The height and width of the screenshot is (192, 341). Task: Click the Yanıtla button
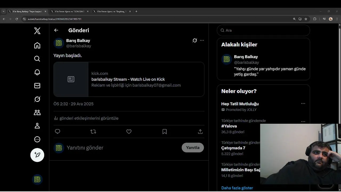(193, 147)
